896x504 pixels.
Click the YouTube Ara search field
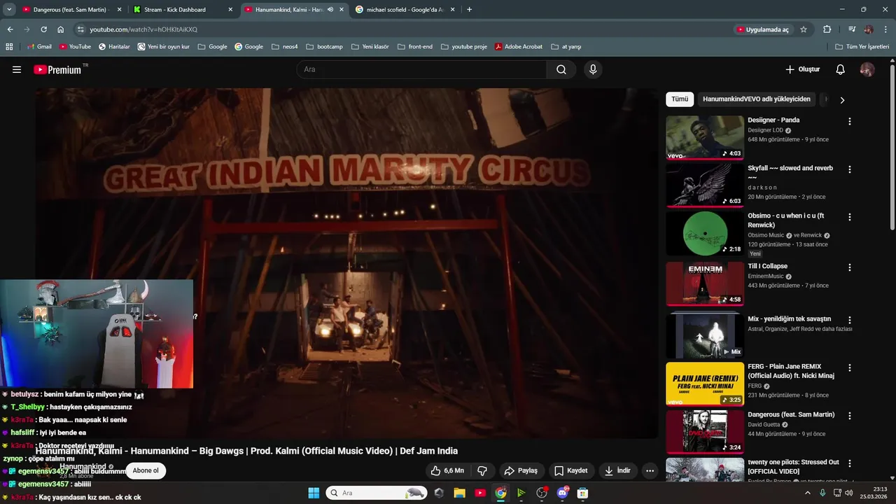click(x=422, y=69)
